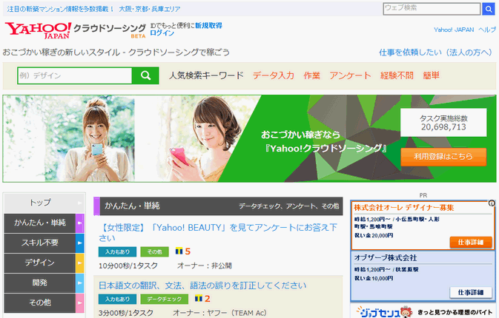This screenshot has width=499, height=318.
Task: Click the 経験不問 keyword link
Action: [397, 75]
